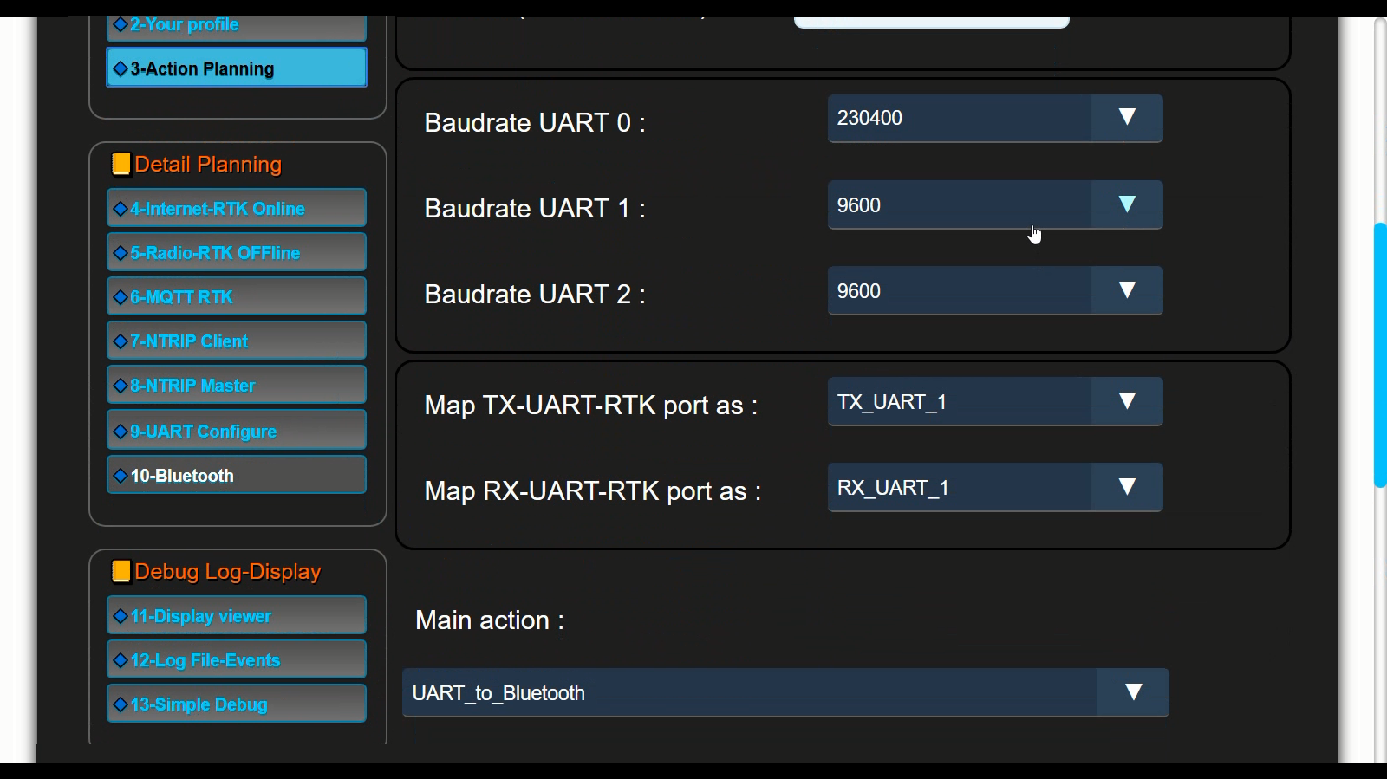Expand the Baudrate UART 1 dropdown
This screenshot has width=1387, height=779.
(994, 205)
